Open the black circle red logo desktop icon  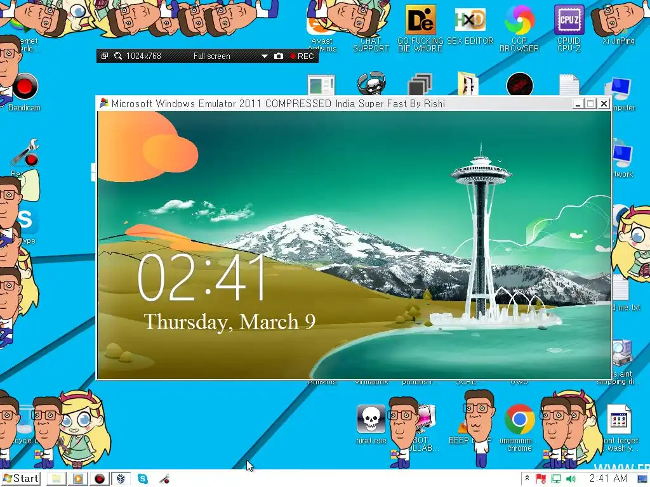(x=519, y=84)
